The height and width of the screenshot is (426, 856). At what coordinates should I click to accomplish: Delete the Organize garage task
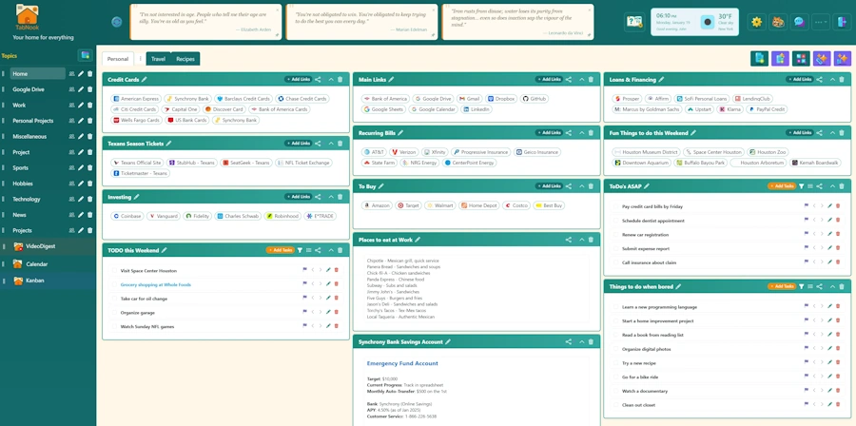tap(337, 313)
